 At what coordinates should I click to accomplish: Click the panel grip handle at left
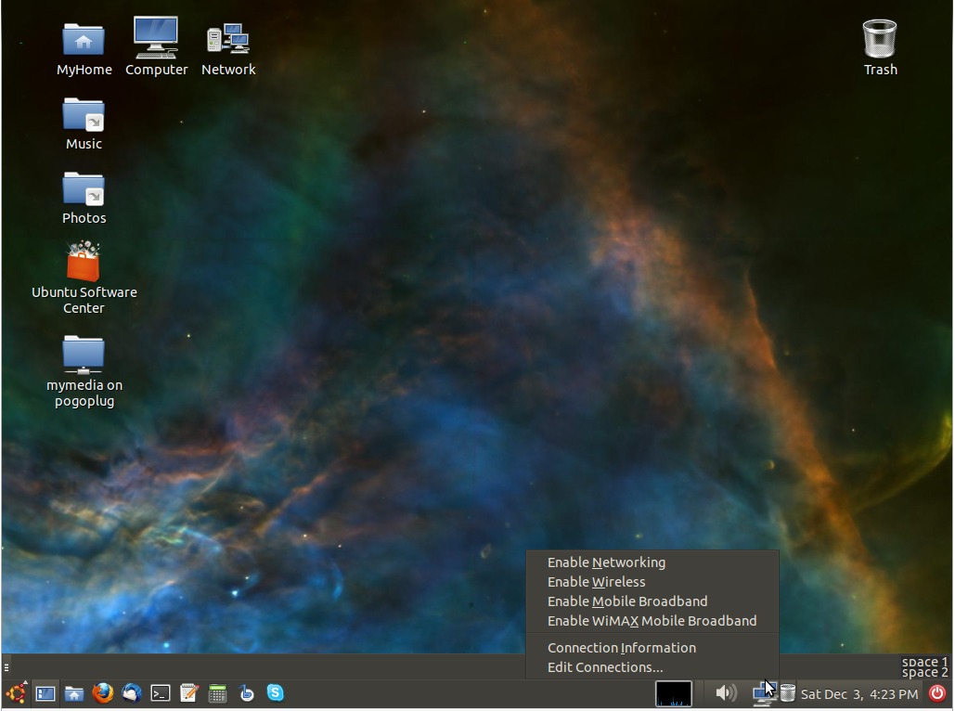[x=6, y=667]
